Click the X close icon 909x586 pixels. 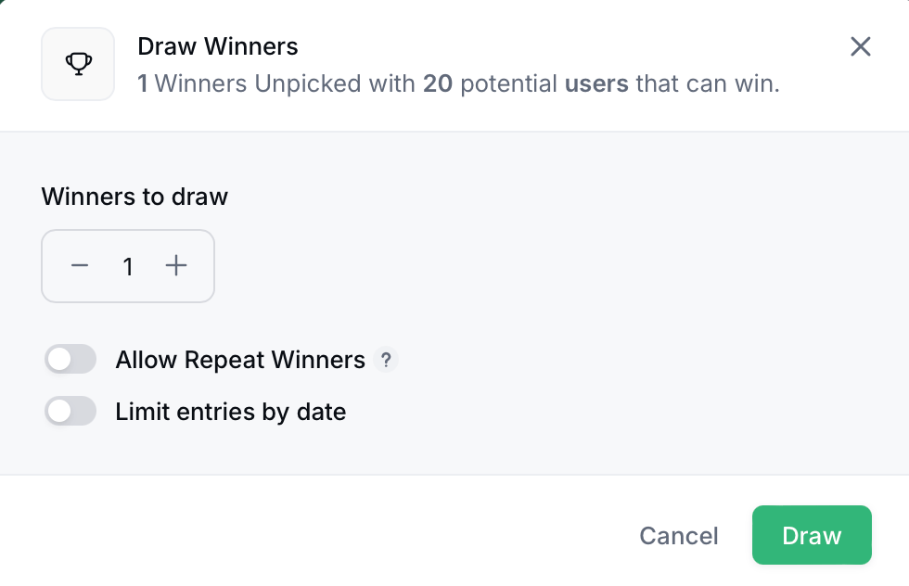click(x=860, y=46)
